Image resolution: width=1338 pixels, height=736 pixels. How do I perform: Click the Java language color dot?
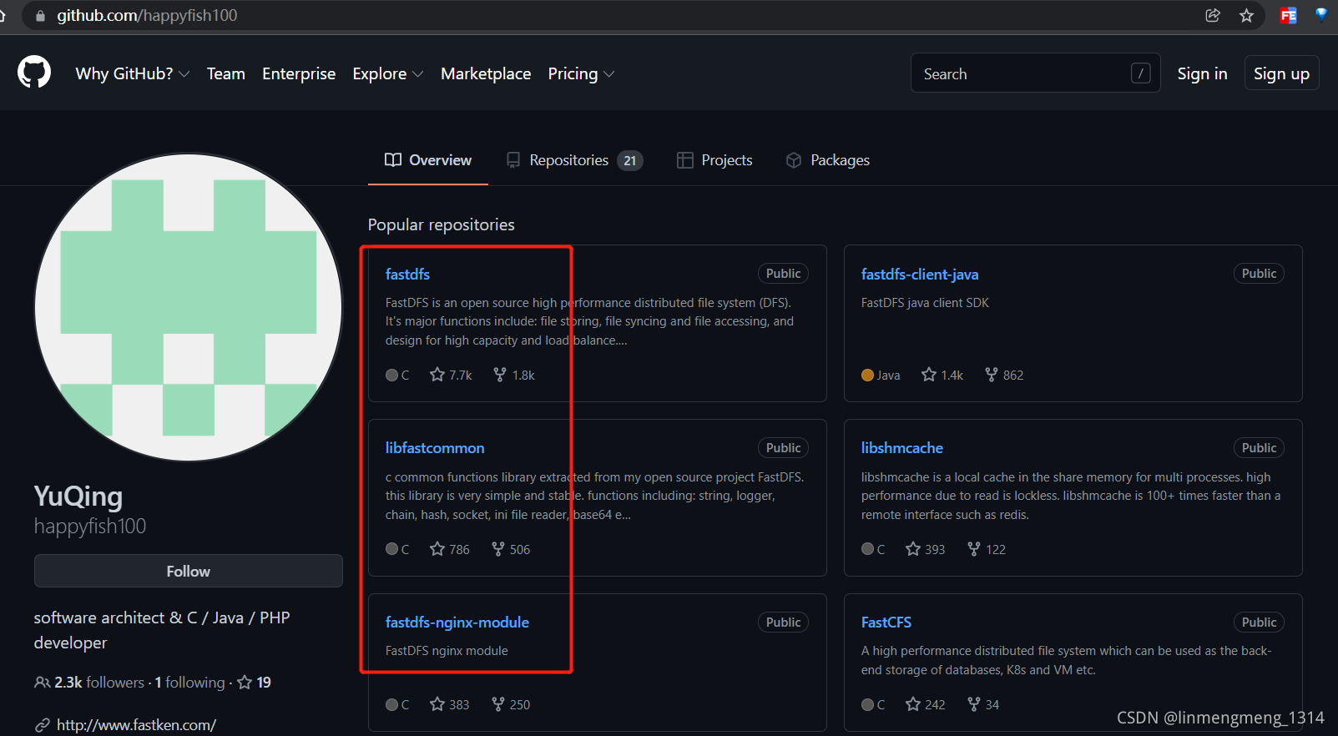[x=867, y=375]
